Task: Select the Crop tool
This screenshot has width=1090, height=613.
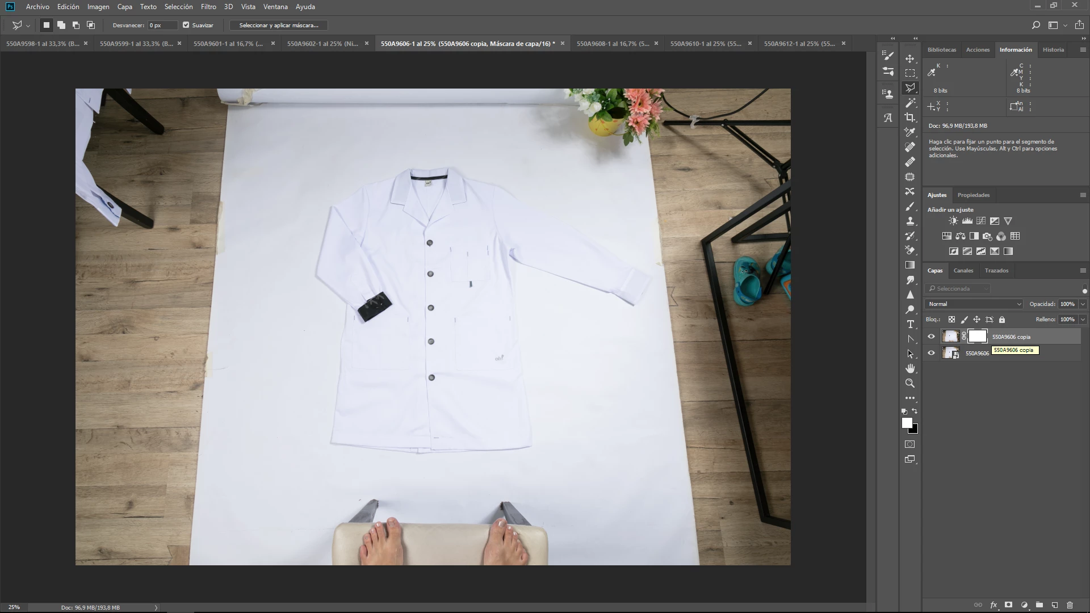Action: (910, 117)
